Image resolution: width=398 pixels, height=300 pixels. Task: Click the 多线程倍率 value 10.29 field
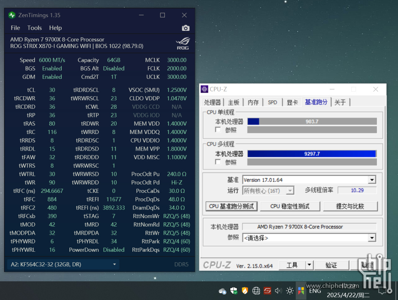pos(357,190)
